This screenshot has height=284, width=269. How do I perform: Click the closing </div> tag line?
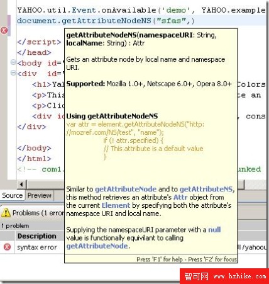tap(31, 127)
